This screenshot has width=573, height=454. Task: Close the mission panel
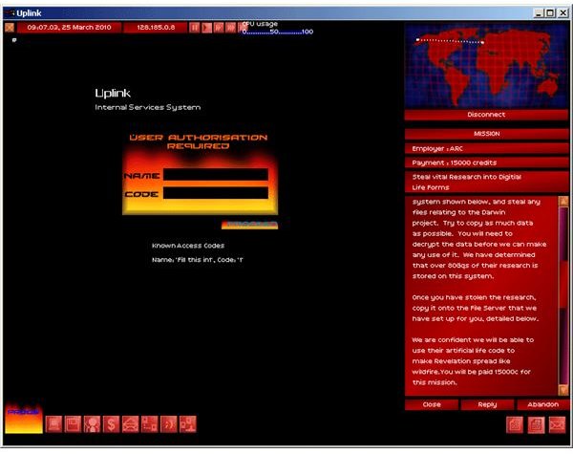[x=432, y=404]
